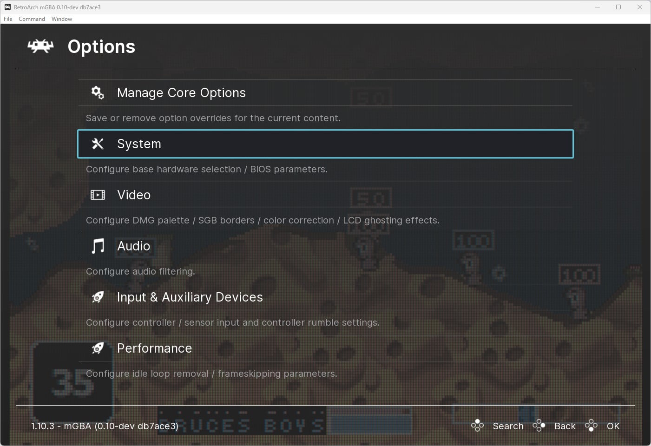Open Manage Core Options
651x446 pixels.
coord(181,92)
